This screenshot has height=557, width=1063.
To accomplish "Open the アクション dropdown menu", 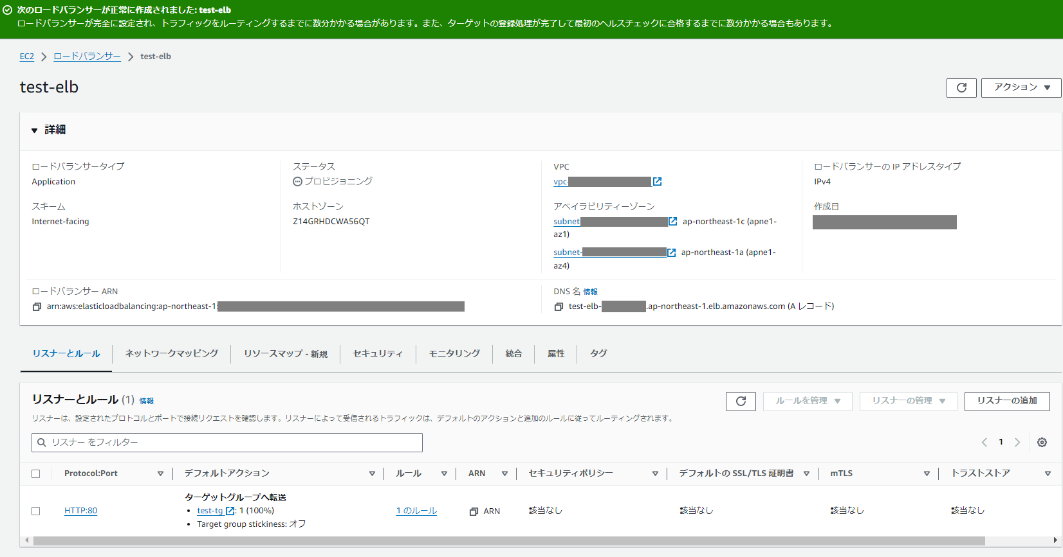I will click(x=1021, y=88).
